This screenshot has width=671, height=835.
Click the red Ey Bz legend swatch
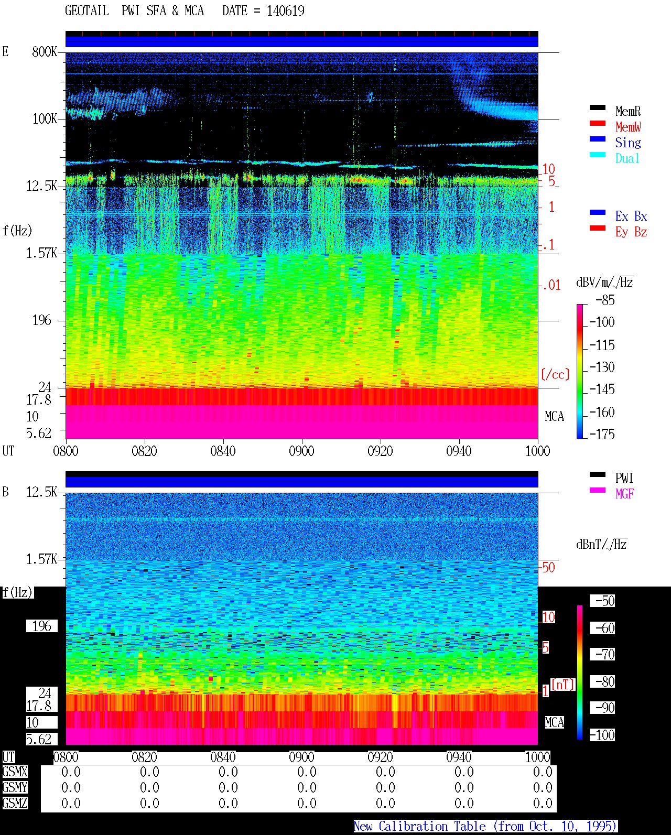click(598, 229)
